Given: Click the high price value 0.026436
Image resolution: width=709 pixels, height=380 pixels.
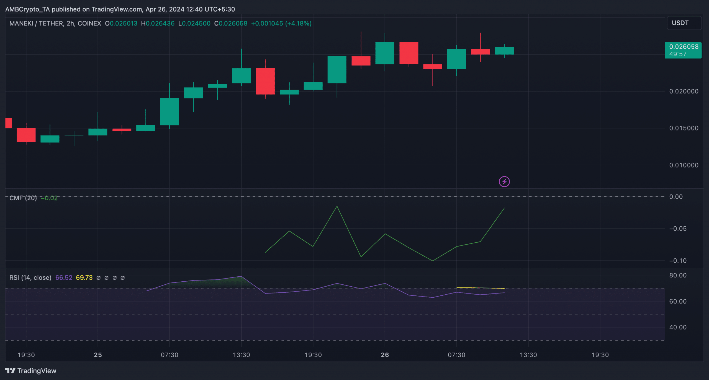Looking at the screenshot, I should [160, 23].
